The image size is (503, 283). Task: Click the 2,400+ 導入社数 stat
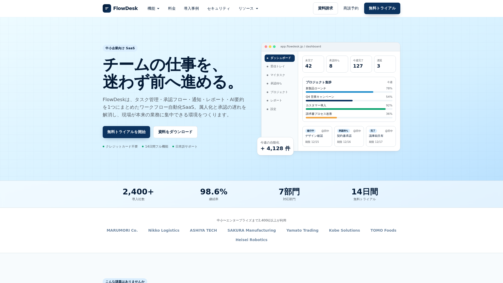138,194
